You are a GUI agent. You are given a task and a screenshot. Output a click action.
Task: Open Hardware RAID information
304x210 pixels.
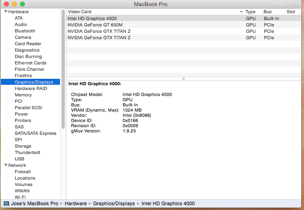(x=31, y=88)
